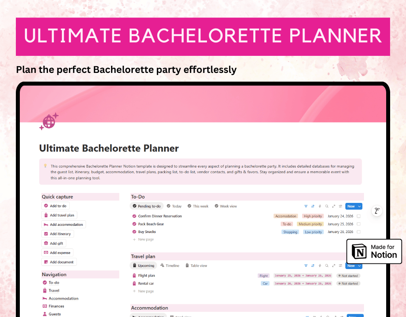Viewport: 406px width, 317px height.
Task: Expand To-Do database to full page
Action: pyautogui.click(x=333, y=206)
